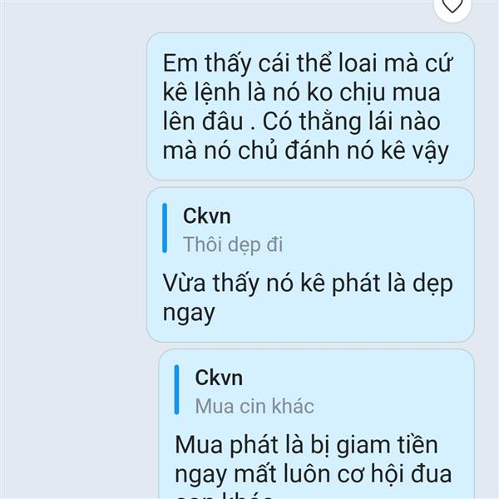Open the quoted reply 'Mua cin khác'
The height and width of the screenshot is (499, 499).
[x=254, y=406]
